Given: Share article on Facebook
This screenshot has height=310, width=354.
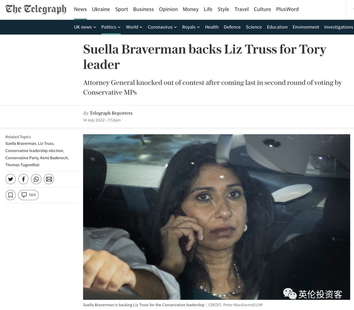Looking at the screenshot, I should [23, 179].
